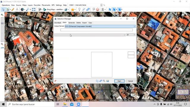Zoom out with the lower sidebar magnifier
The width and height of the screenshot is (190, 107).
tap(2, 44)
